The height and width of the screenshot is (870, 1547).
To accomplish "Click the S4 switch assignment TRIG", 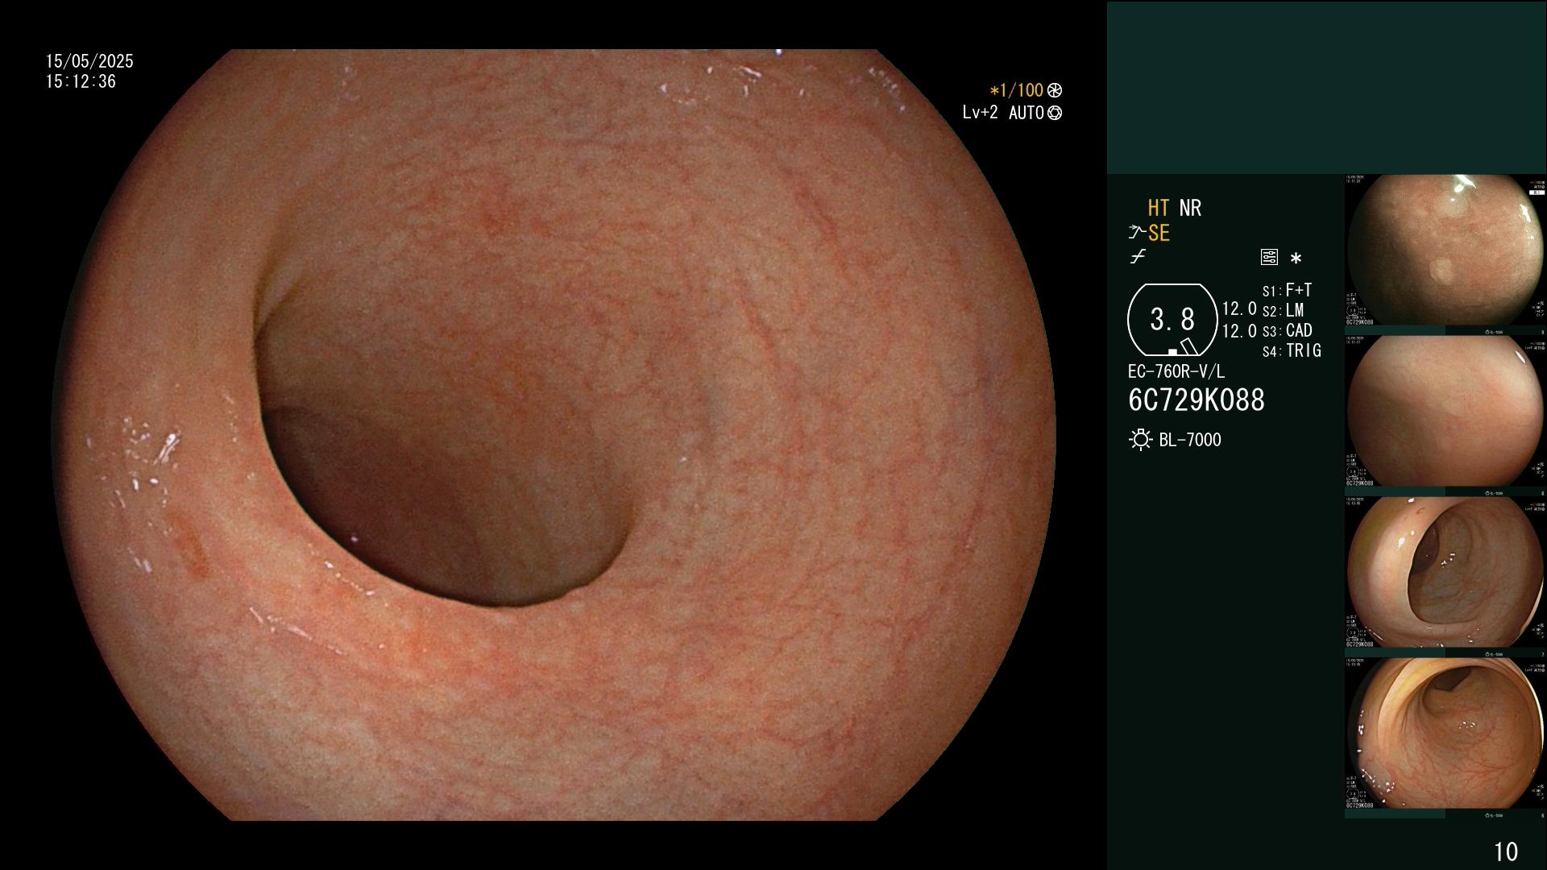I will [x=1292, y=350].
